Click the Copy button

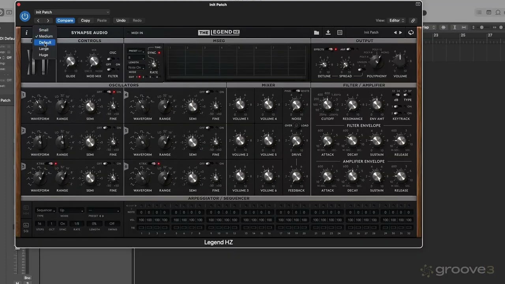pyautogui.click(x=86, y=21)
